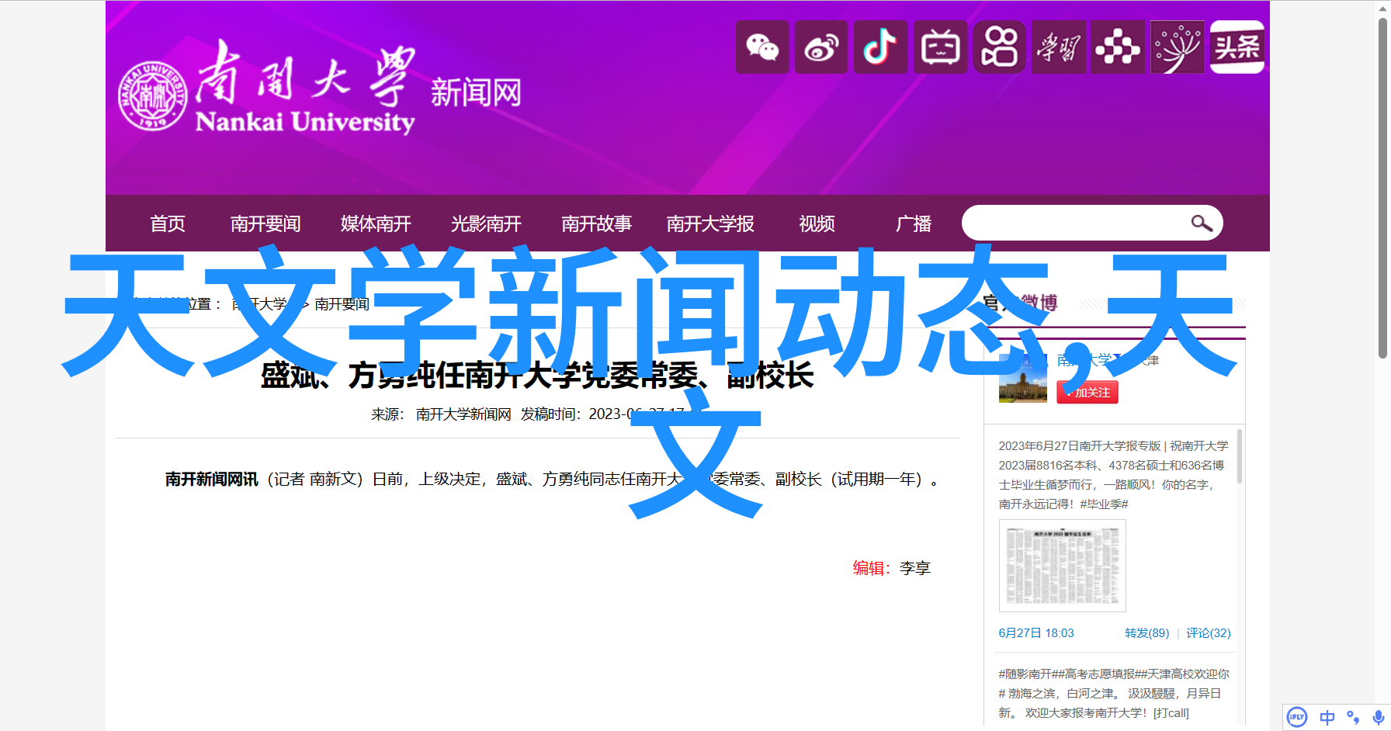This screenshot has width=1391, height=731.
Task: Click the Weibo widget inner scrollbar
Action: (x=1240, y=456)
